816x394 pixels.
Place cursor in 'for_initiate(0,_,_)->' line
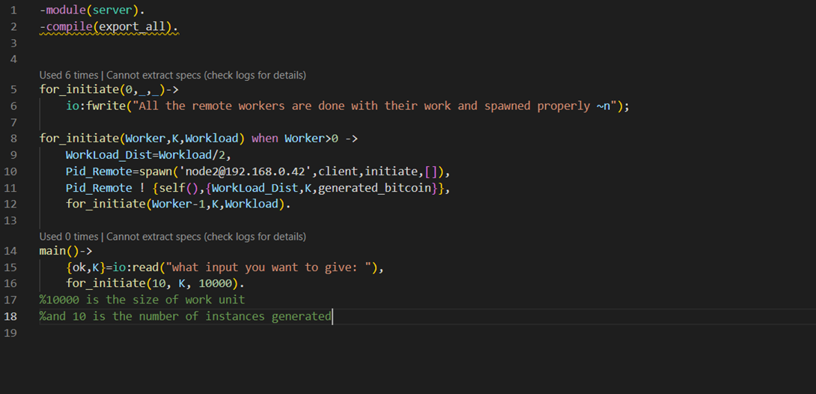coord(109,89)
